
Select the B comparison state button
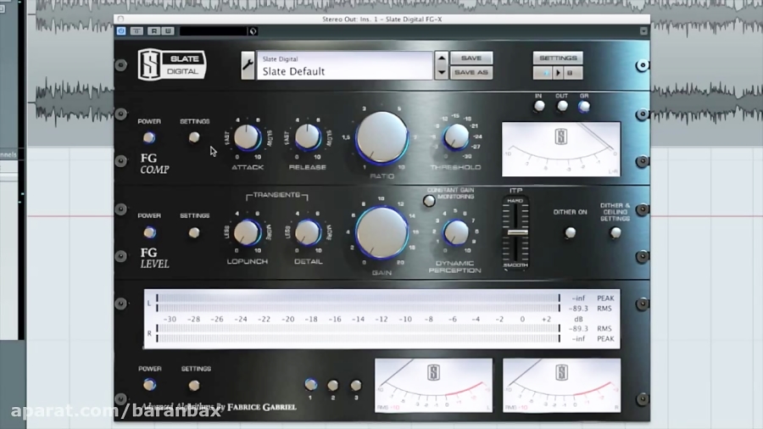571,73
